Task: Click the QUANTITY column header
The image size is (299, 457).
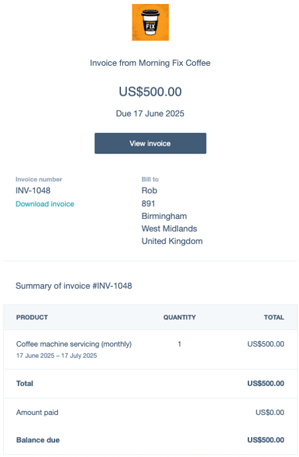Action: coord(179,317)
